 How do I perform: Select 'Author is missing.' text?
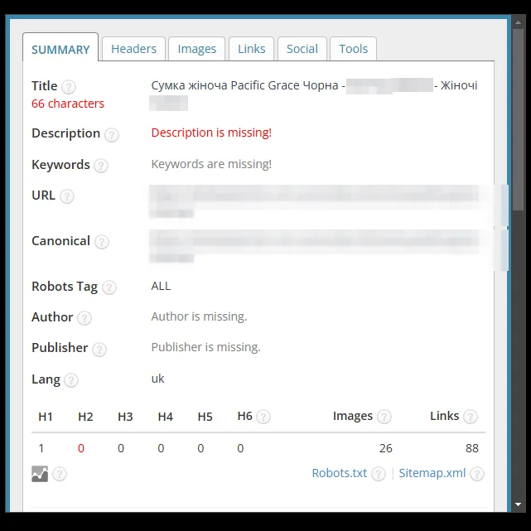[x=199, y=316]
